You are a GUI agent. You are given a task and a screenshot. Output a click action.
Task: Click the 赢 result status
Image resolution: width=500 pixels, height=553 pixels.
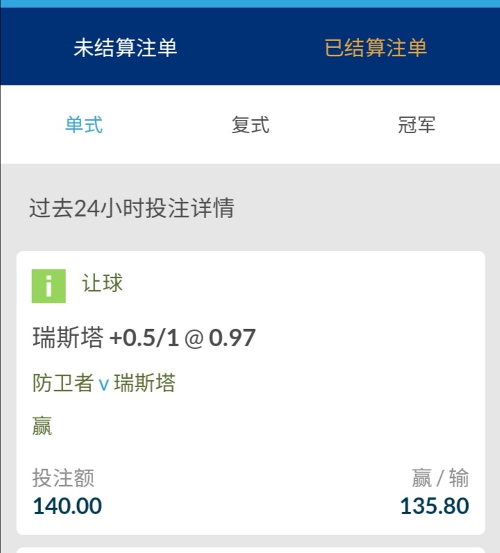[42, 425]
